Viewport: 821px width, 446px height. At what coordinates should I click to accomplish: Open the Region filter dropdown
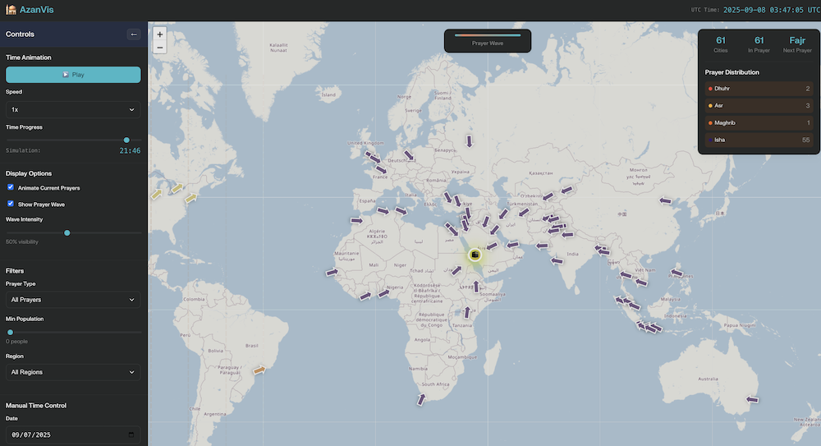click(73, 372)
